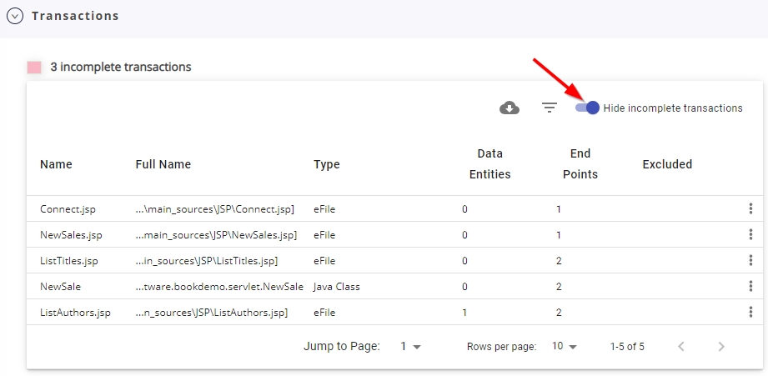Image resolution: width=768 pixels, height=376 pixels.
Task: Sort by the Name column header
Action: (56, 164)
